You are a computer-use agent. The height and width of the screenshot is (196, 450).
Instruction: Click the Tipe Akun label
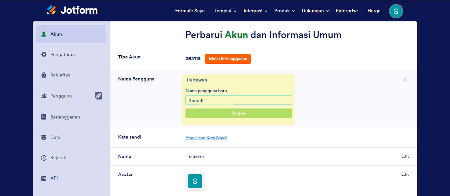pos(129,57)
